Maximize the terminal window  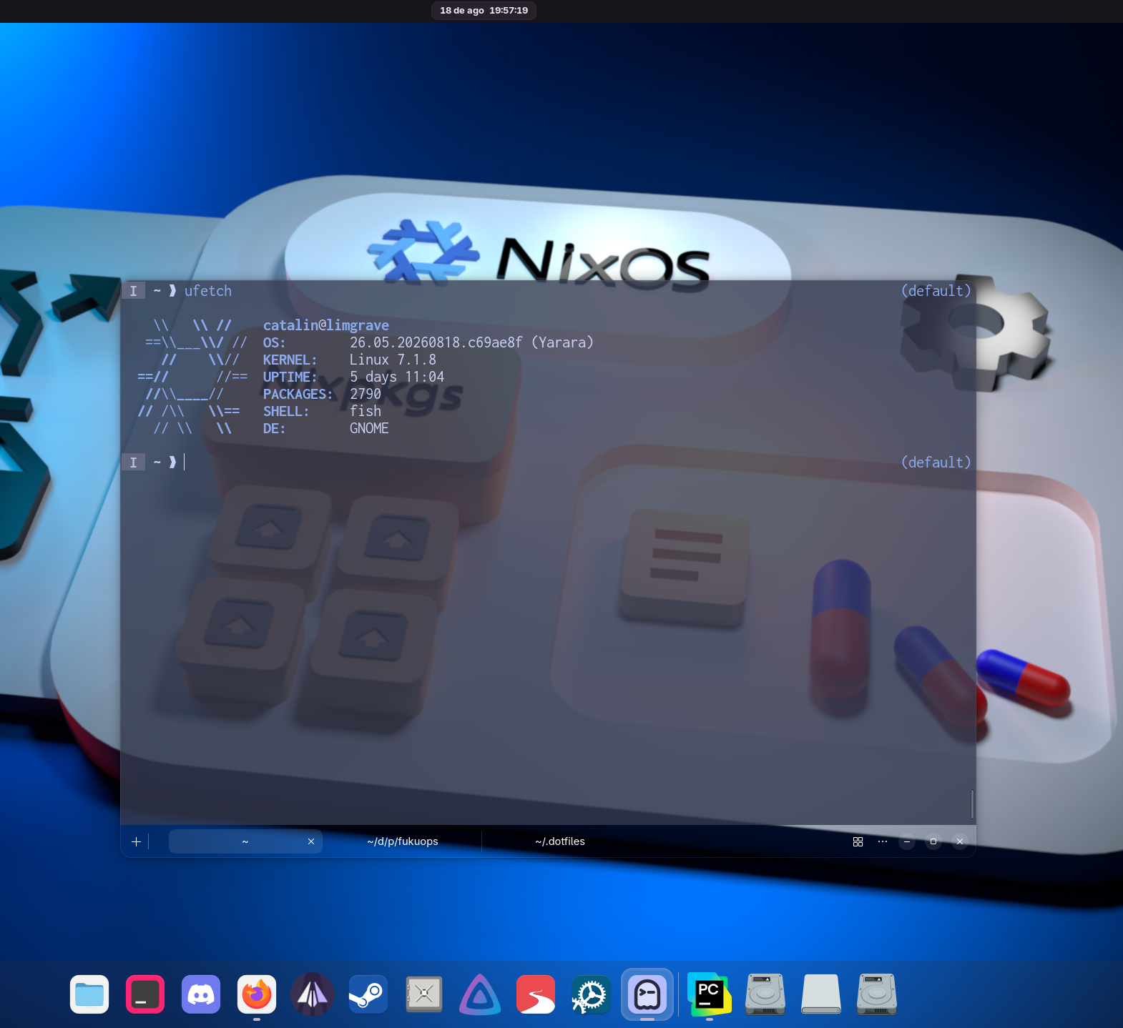pos(933,841)
